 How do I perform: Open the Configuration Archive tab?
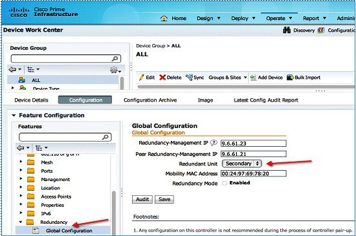pos(150,100)
